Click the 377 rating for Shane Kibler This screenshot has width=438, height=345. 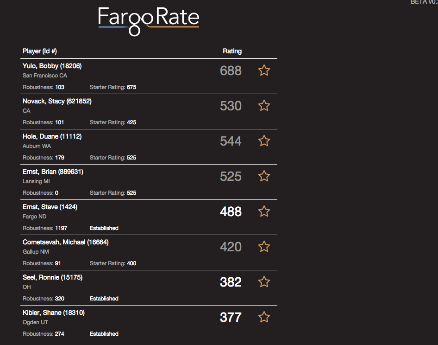click(x=231, y=317)
